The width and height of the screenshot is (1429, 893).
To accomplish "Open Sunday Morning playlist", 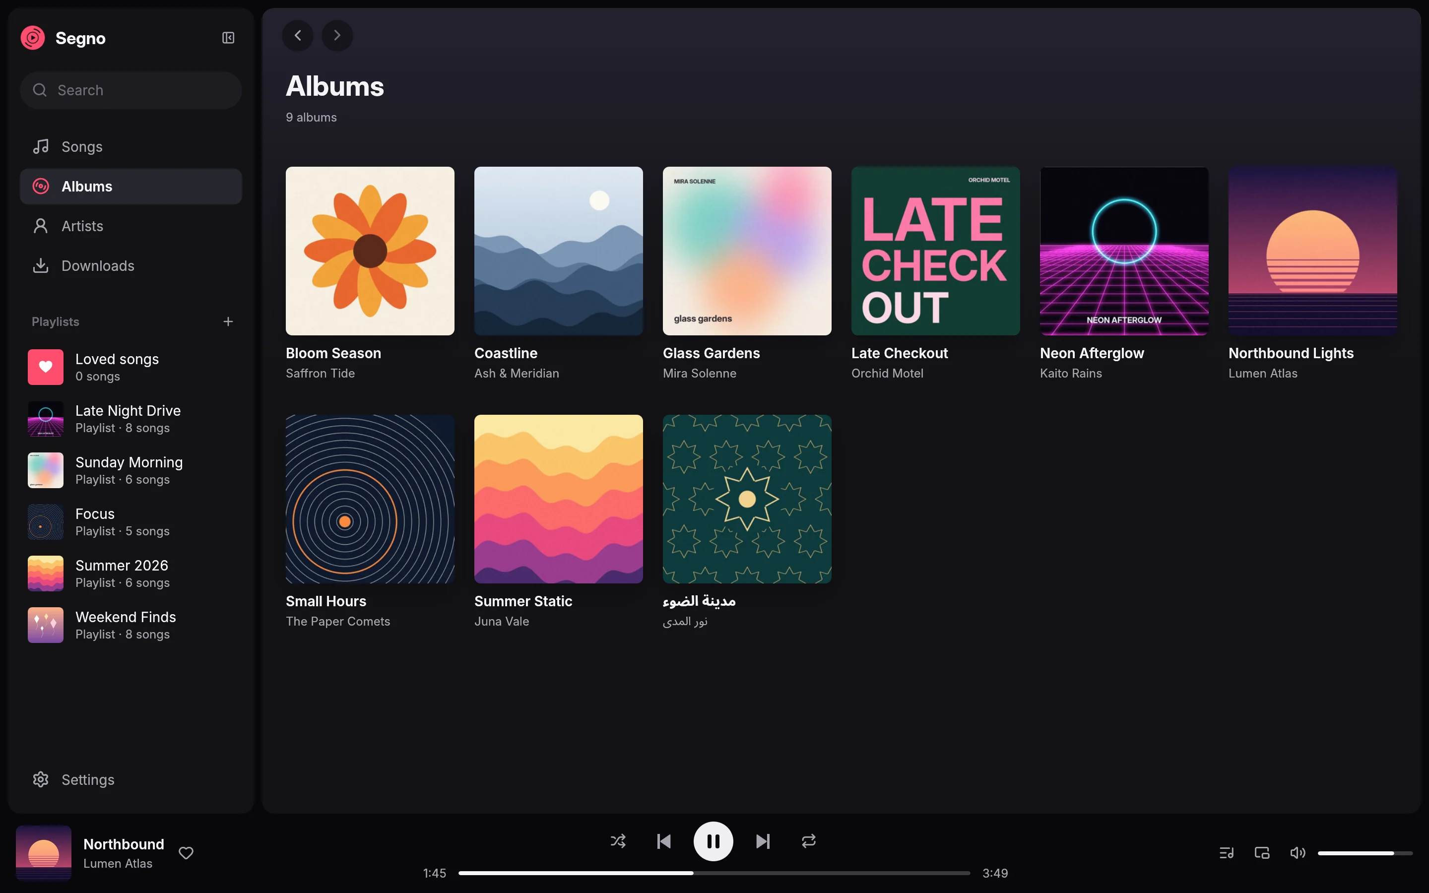I will tap(131, 471).
